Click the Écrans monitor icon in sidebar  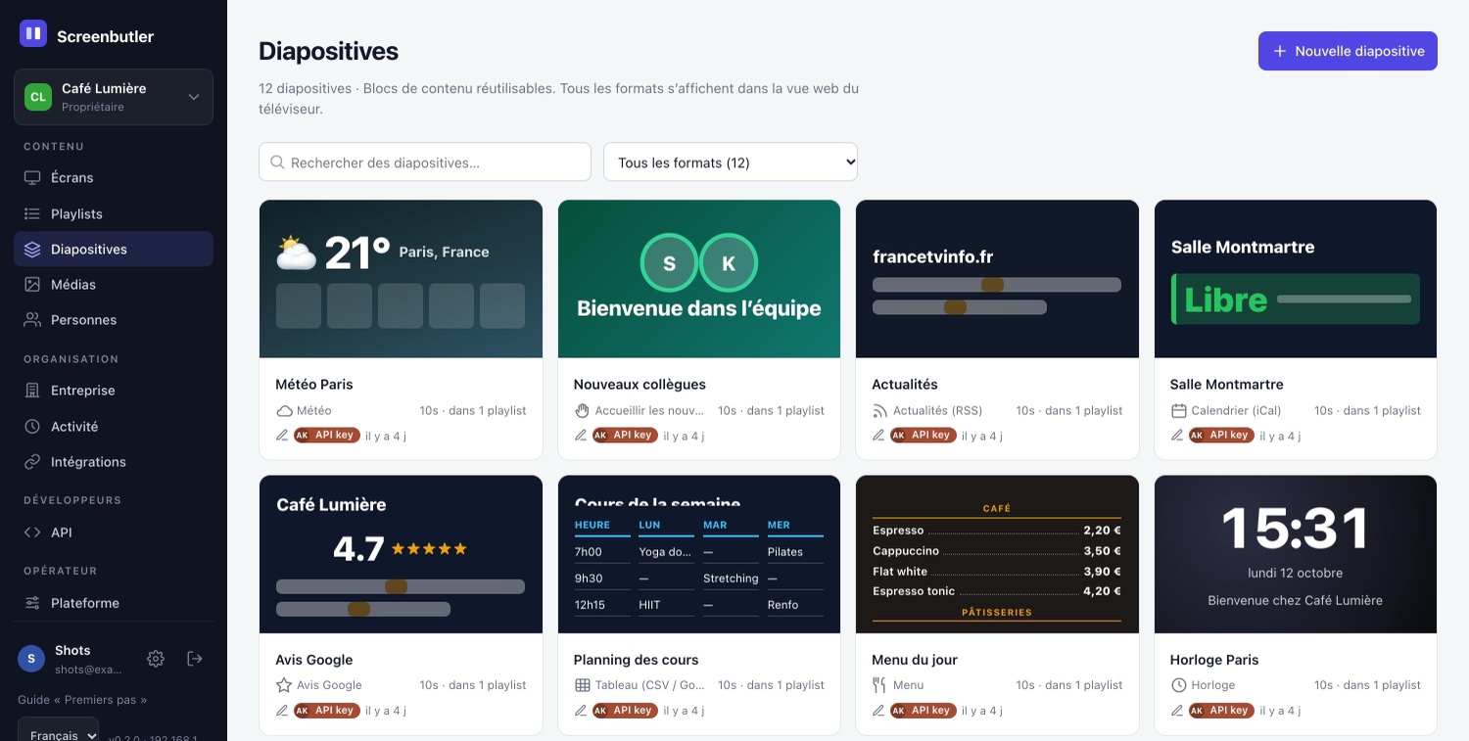point(32,178)
